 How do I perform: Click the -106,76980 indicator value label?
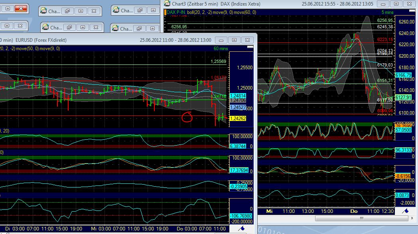pos(241,216)
